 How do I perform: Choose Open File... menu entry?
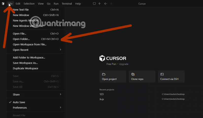pos(36,34)
